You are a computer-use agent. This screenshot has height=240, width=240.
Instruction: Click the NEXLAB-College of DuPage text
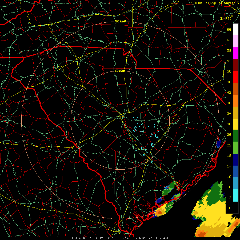[x=213, y=3]
